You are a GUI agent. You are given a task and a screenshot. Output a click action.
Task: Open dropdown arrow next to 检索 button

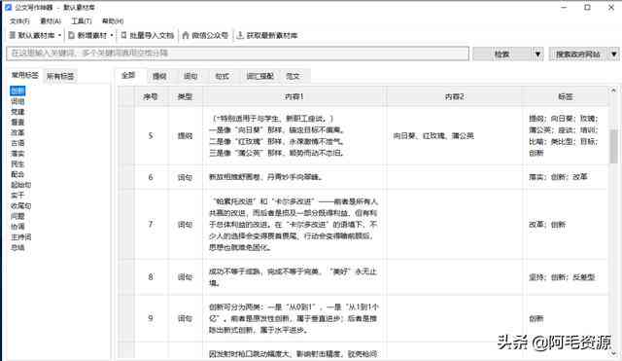537,54
